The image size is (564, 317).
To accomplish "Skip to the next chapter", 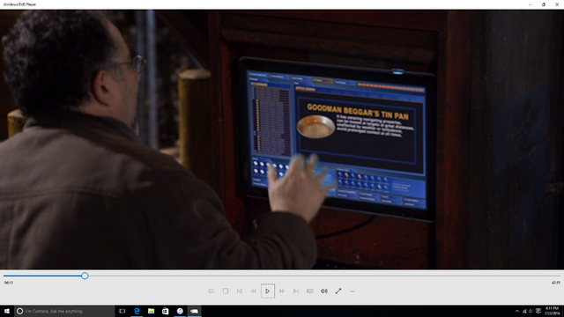I will click(296, 291).
